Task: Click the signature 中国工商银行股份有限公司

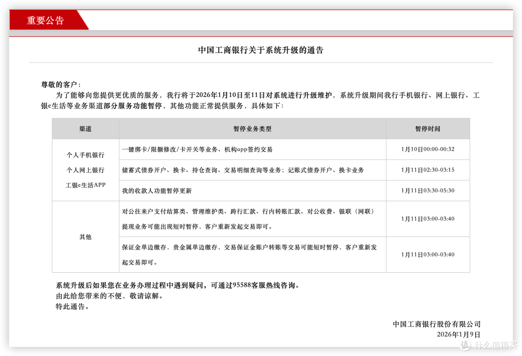Action: [x=436, y=324]
